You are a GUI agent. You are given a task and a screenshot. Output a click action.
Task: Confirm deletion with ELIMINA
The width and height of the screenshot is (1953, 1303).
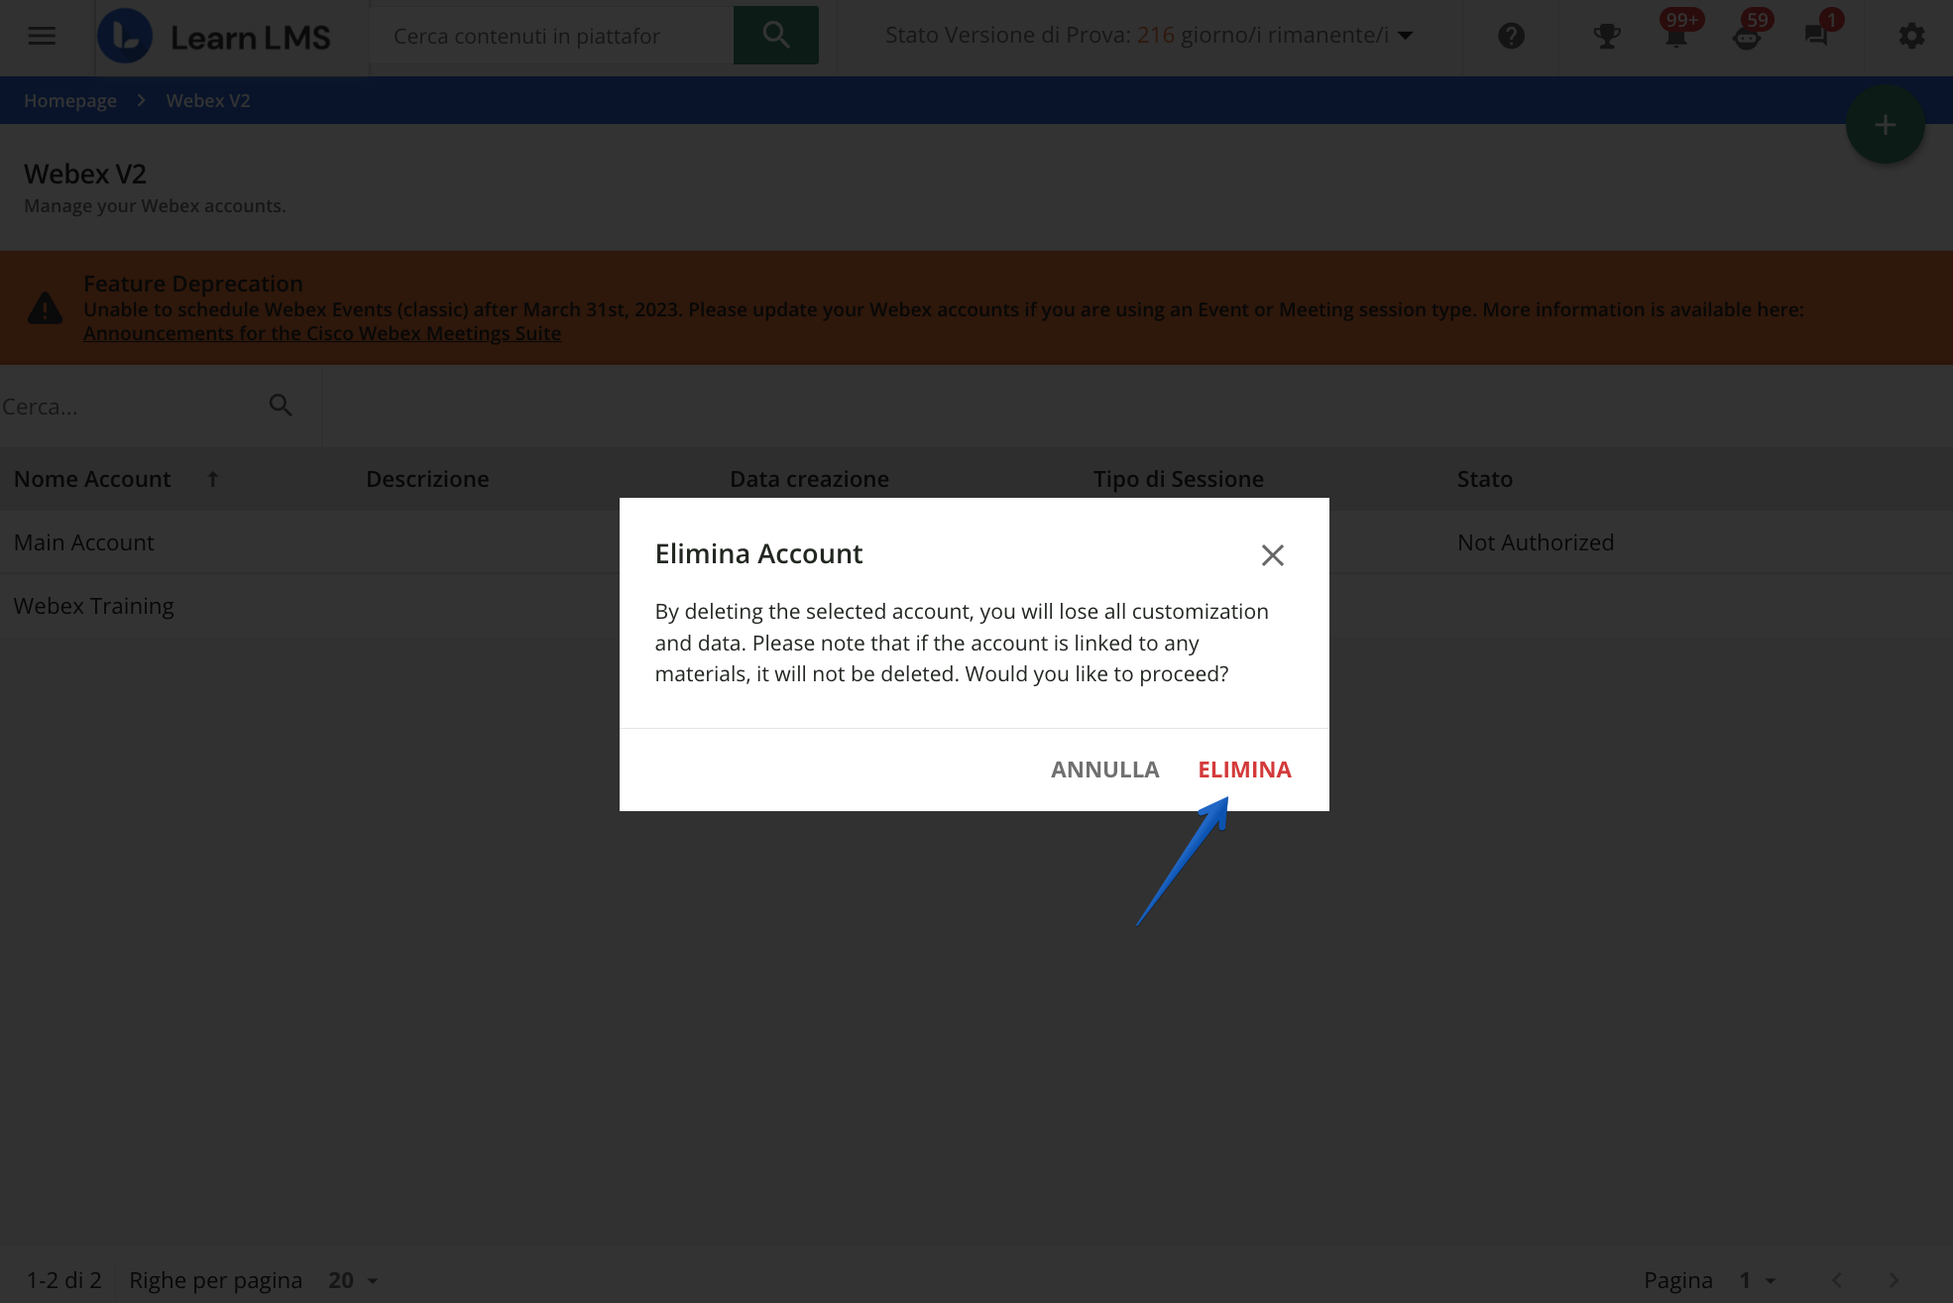(x=1244, y=770)
